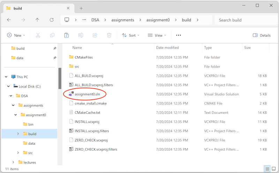279x173 pixels.
Task: Click the Cut scissors icon in toolbar
Action: point(38,35)
